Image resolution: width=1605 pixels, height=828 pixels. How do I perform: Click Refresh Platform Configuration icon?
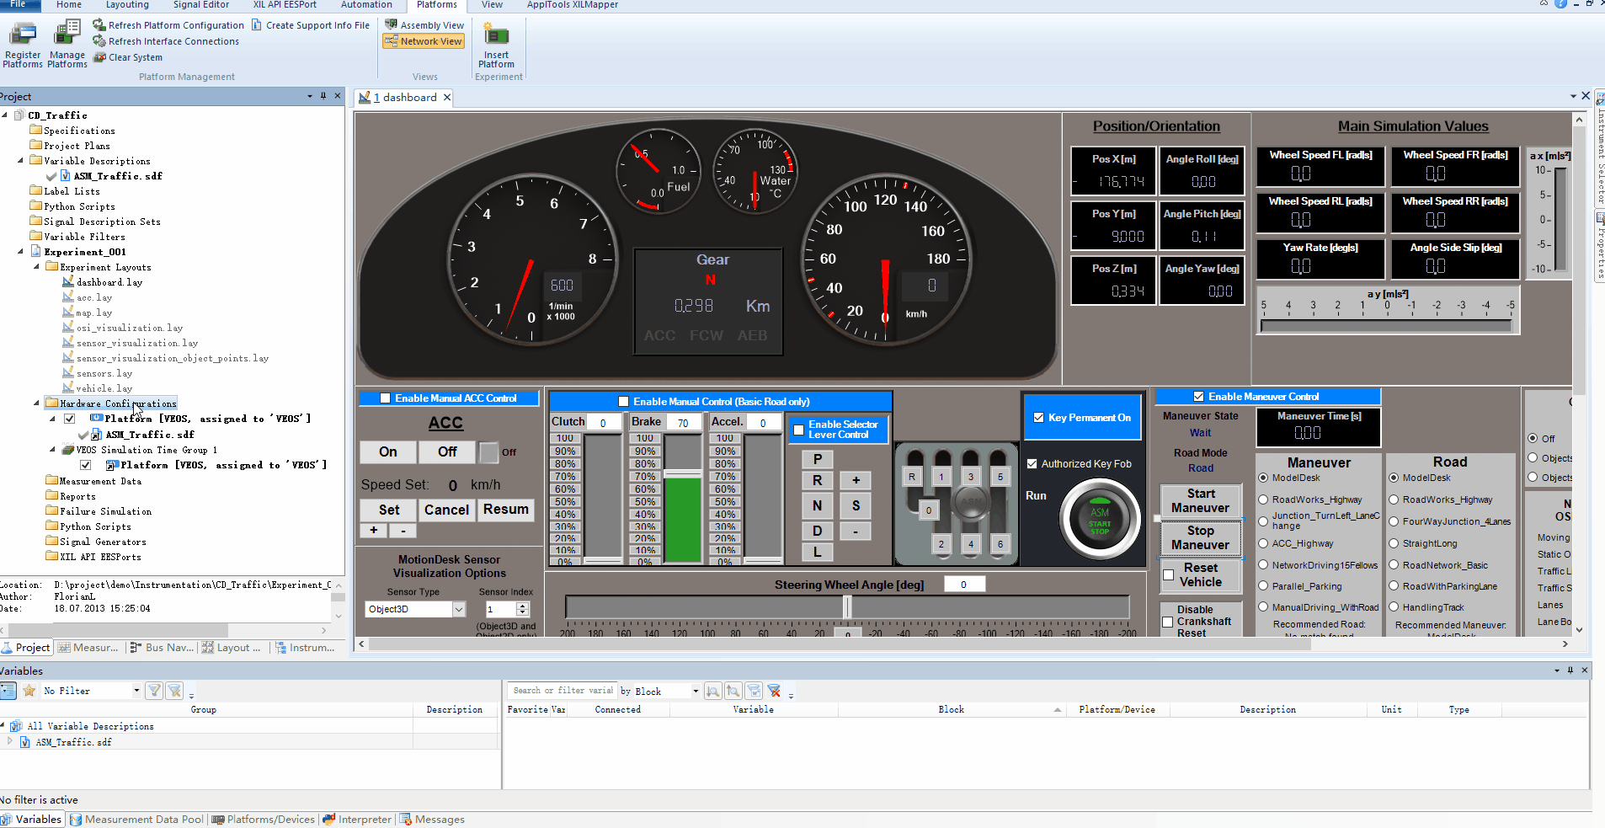click(99, 25)
